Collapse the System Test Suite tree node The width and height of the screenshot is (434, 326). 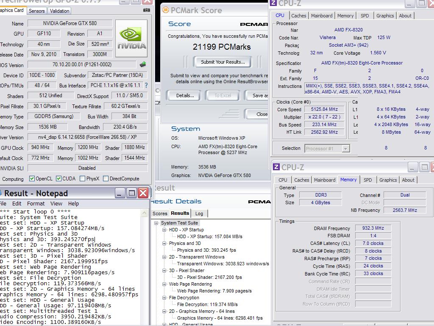tap(156, 223)
